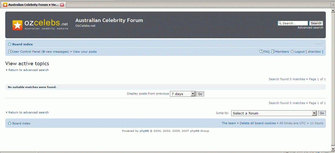Click the Logout power icon
Viewport: 335px width, 153px height.
point(292,52)
